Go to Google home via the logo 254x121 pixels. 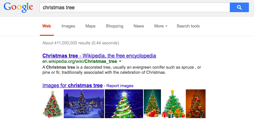point(18,7)
